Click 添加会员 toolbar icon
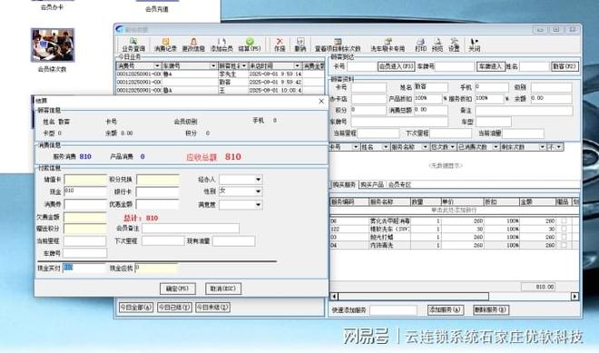The height and width of the screenshot is (353, 599). [x=221, y=44]
